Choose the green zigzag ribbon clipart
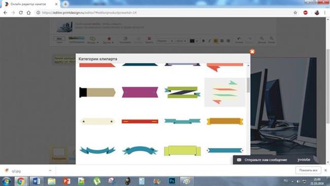This screenshot has width=330, height=186. click(x=182, y=92)
